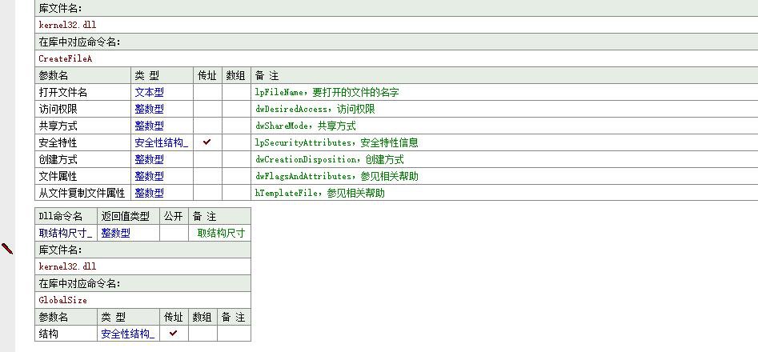The height and width of the screenshot is (352, 758).
Task: Toggle 传址 checkmark for 安全特性 parameter
Action: point(207,142)
